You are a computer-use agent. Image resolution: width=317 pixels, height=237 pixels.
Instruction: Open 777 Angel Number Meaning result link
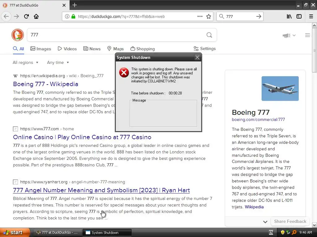tap(101, 190)
